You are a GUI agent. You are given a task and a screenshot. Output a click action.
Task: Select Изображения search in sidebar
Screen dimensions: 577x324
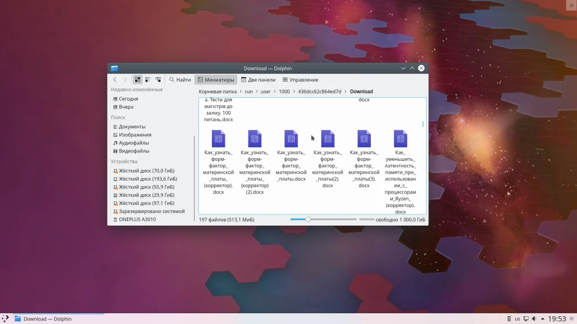pos(135,135)
